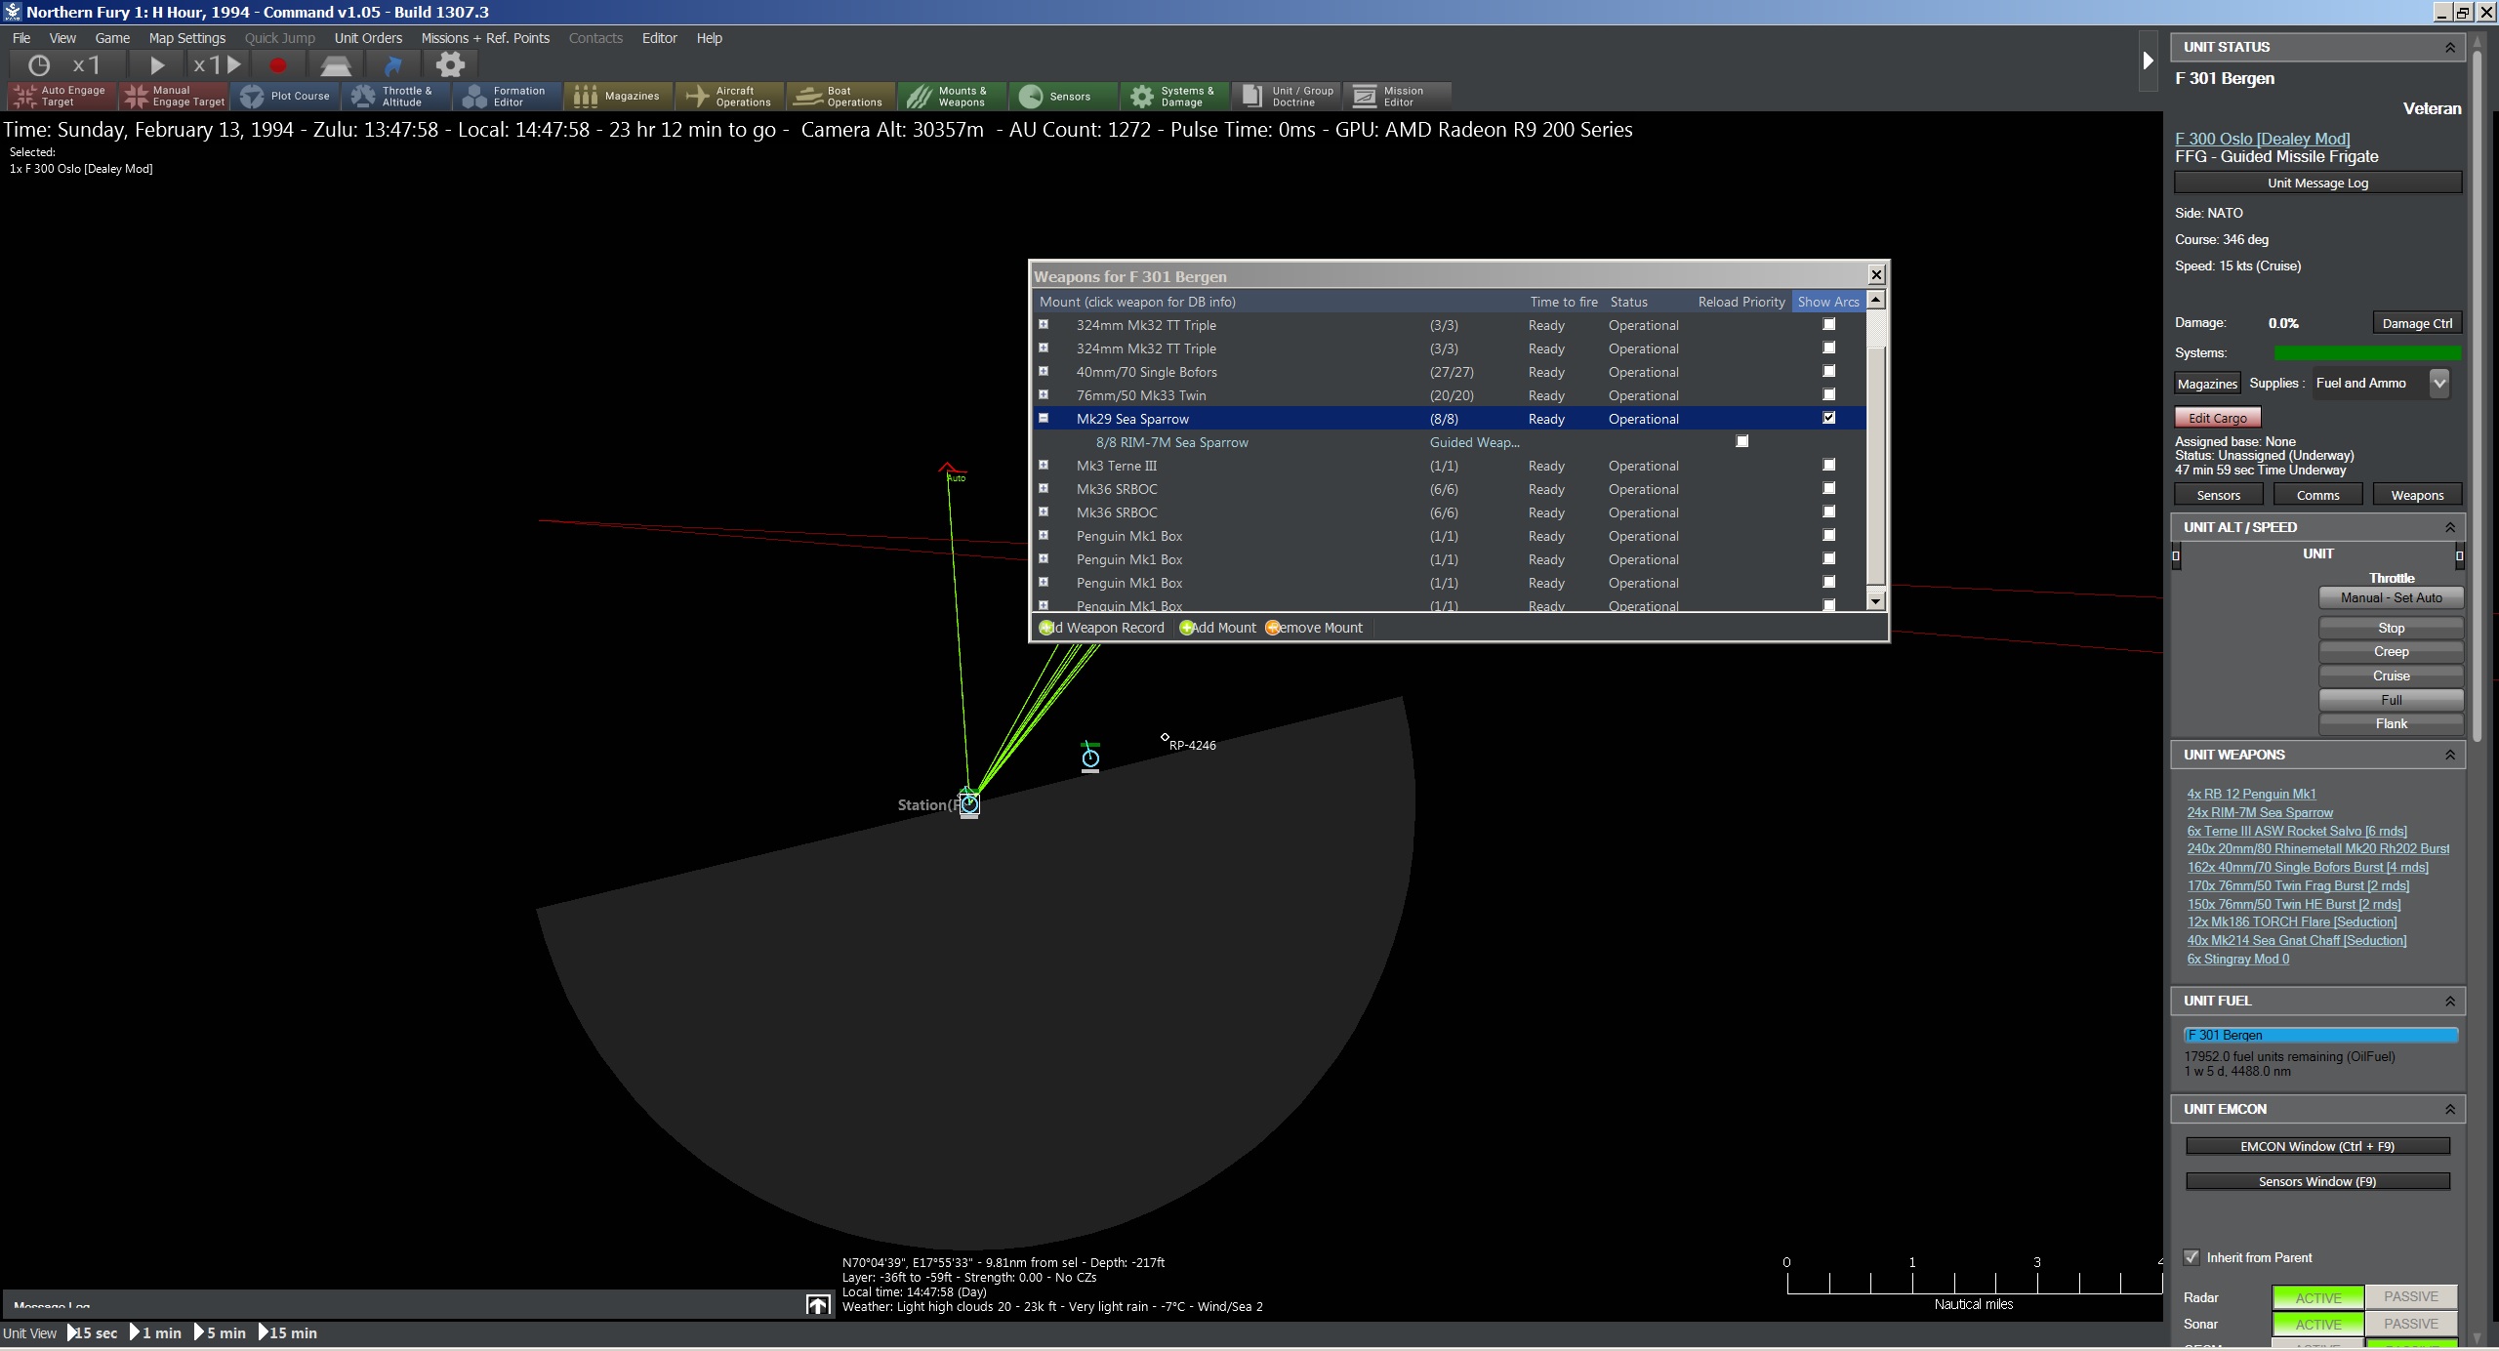This screenshot has width=2499, height=1351.
Task: Click the red record button icon
Action: [x=278, y=65]
